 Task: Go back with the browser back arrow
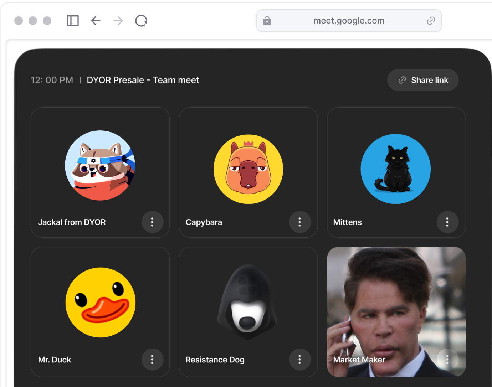96,21
